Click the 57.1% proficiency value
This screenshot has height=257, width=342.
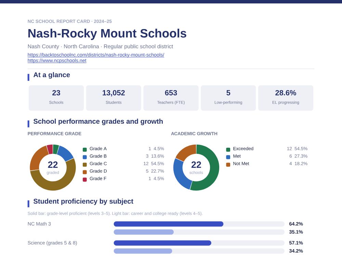tap(296, 243)
